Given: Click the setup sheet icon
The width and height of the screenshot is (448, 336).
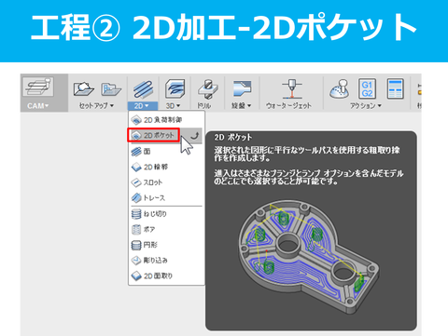Looking at the screenshot, I should (x=395, y=88).
